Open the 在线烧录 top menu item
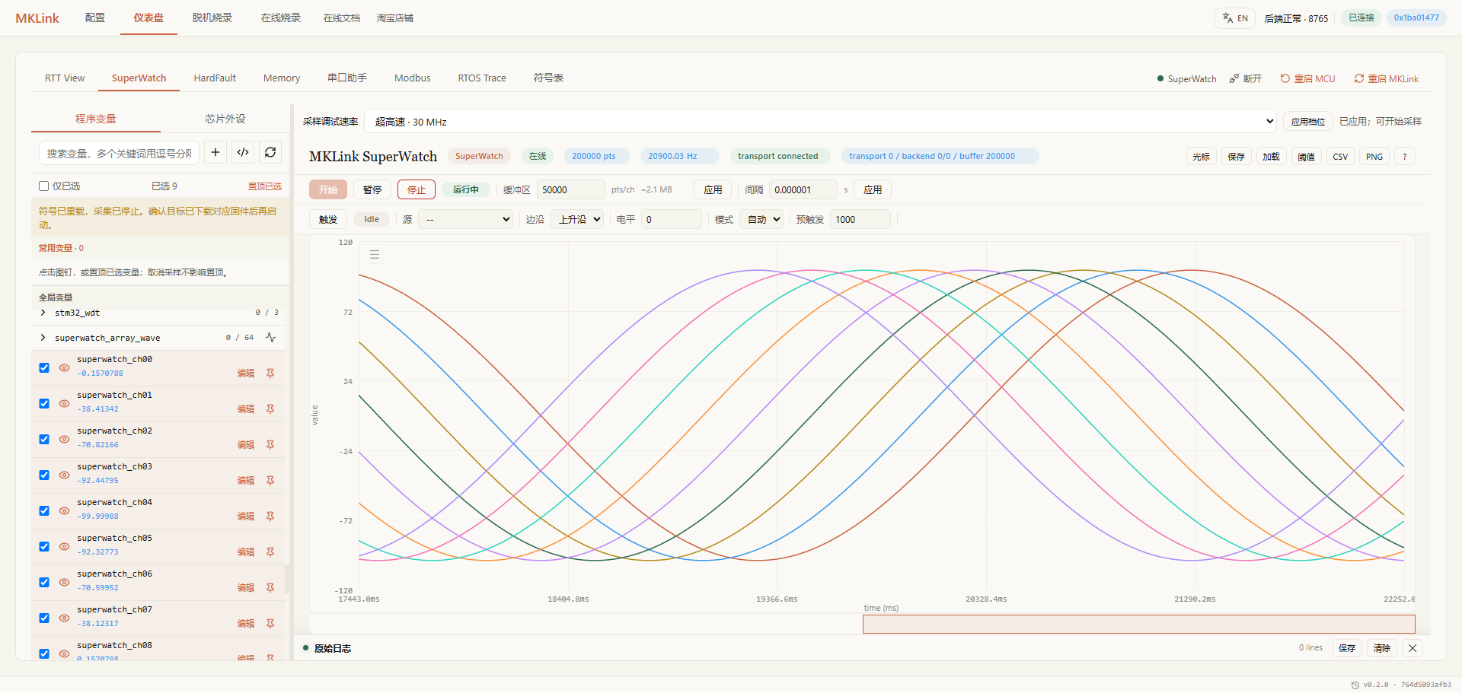 click(x=281, y=18)
